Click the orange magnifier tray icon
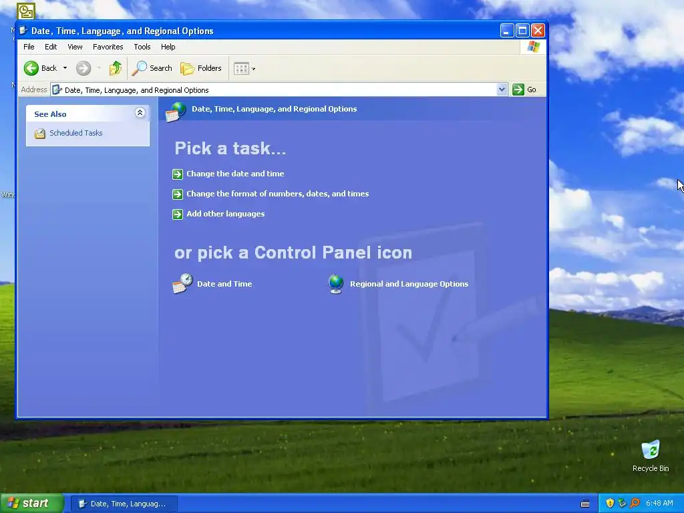The width and height of the screenshot is (684, 513). 635,503
